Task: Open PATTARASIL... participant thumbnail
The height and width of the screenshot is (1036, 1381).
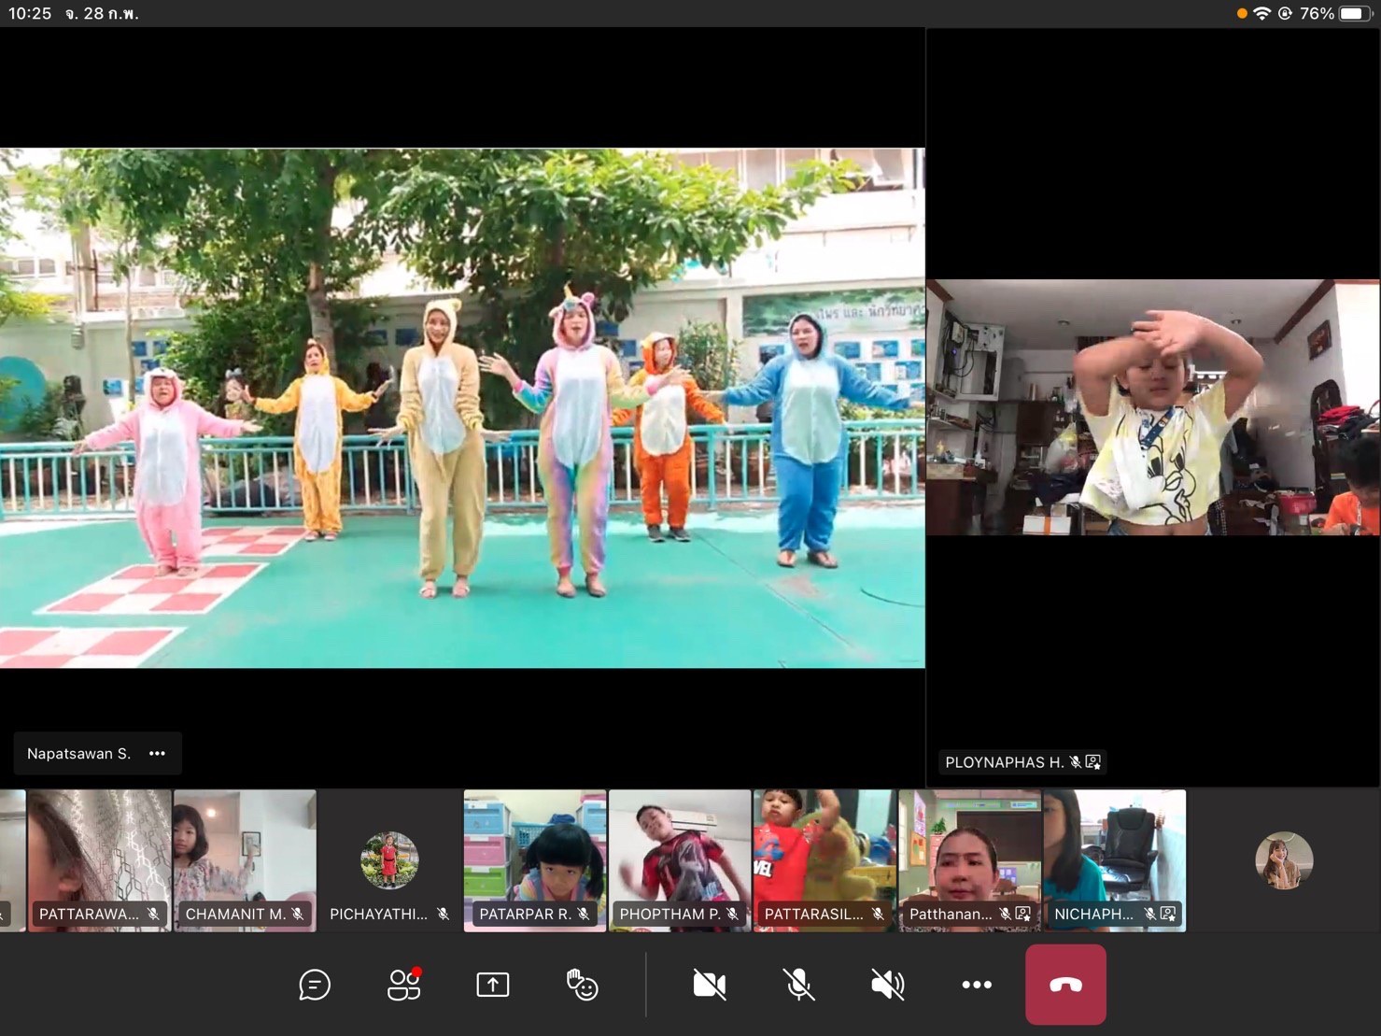Action: coord(824,860)
